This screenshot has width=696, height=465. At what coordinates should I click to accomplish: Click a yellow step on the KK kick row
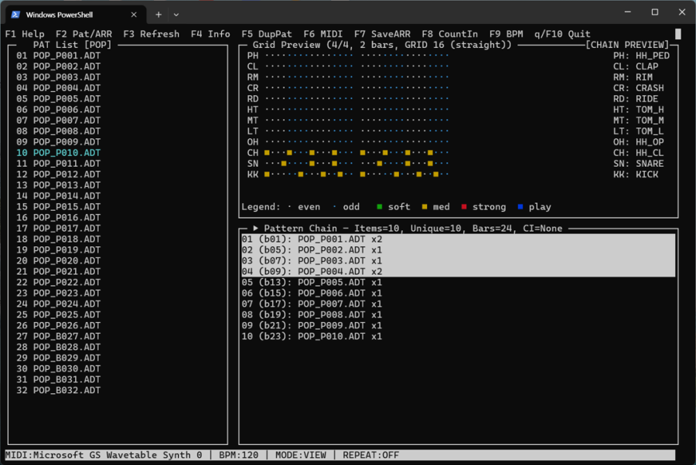tap(267, 175)
